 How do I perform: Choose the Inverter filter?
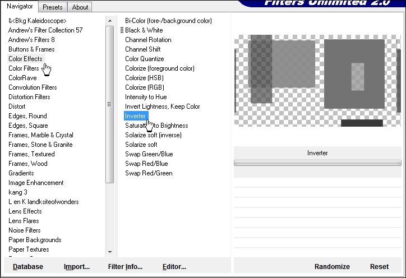pos(136,116)
